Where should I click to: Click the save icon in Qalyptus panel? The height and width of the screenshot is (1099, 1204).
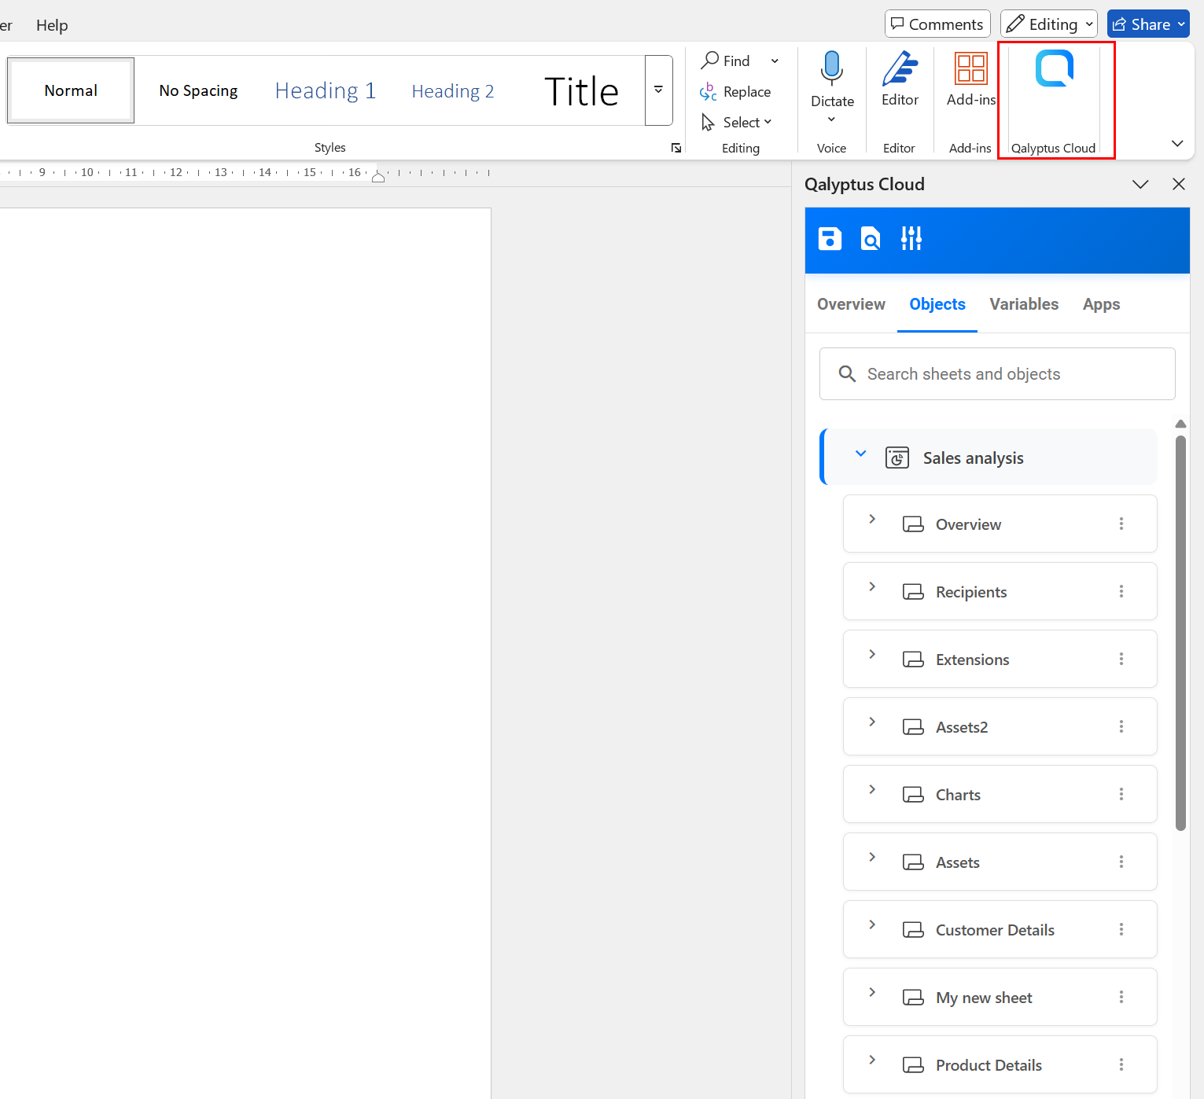coord(830,239)
